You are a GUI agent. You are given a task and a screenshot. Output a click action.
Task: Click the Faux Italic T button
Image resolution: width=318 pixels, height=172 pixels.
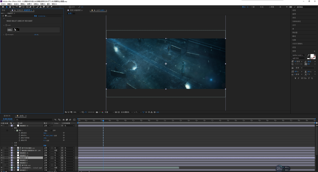pos(298,78)
